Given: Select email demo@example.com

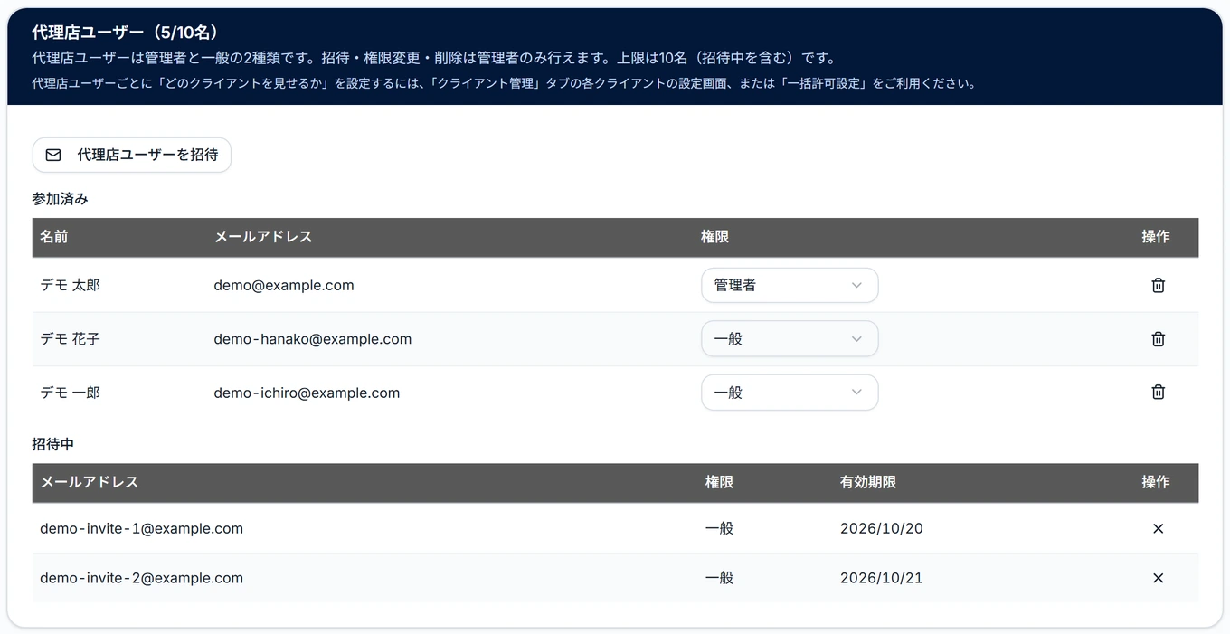Looking at the screenshot, I should pos(284,285).
